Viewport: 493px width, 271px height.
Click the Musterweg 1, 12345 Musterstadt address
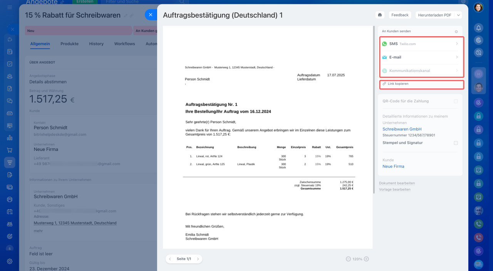pyautogui.click(x=75, y=223)
